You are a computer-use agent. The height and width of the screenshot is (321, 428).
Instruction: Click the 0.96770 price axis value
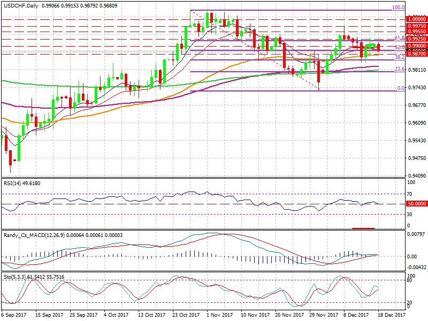pos(417,105)
